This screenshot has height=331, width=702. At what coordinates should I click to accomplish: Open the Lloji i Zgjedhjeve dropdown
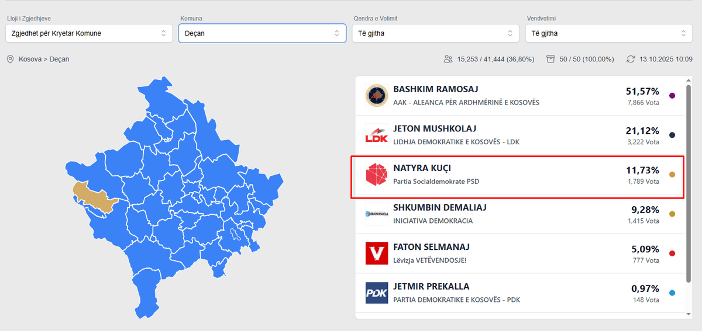coord(89,33)
